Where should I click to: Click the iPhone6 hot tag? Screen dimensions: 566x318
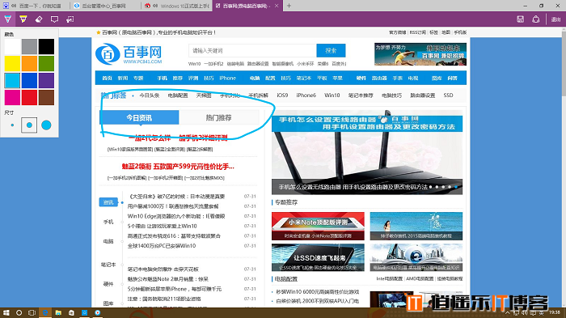306,95
